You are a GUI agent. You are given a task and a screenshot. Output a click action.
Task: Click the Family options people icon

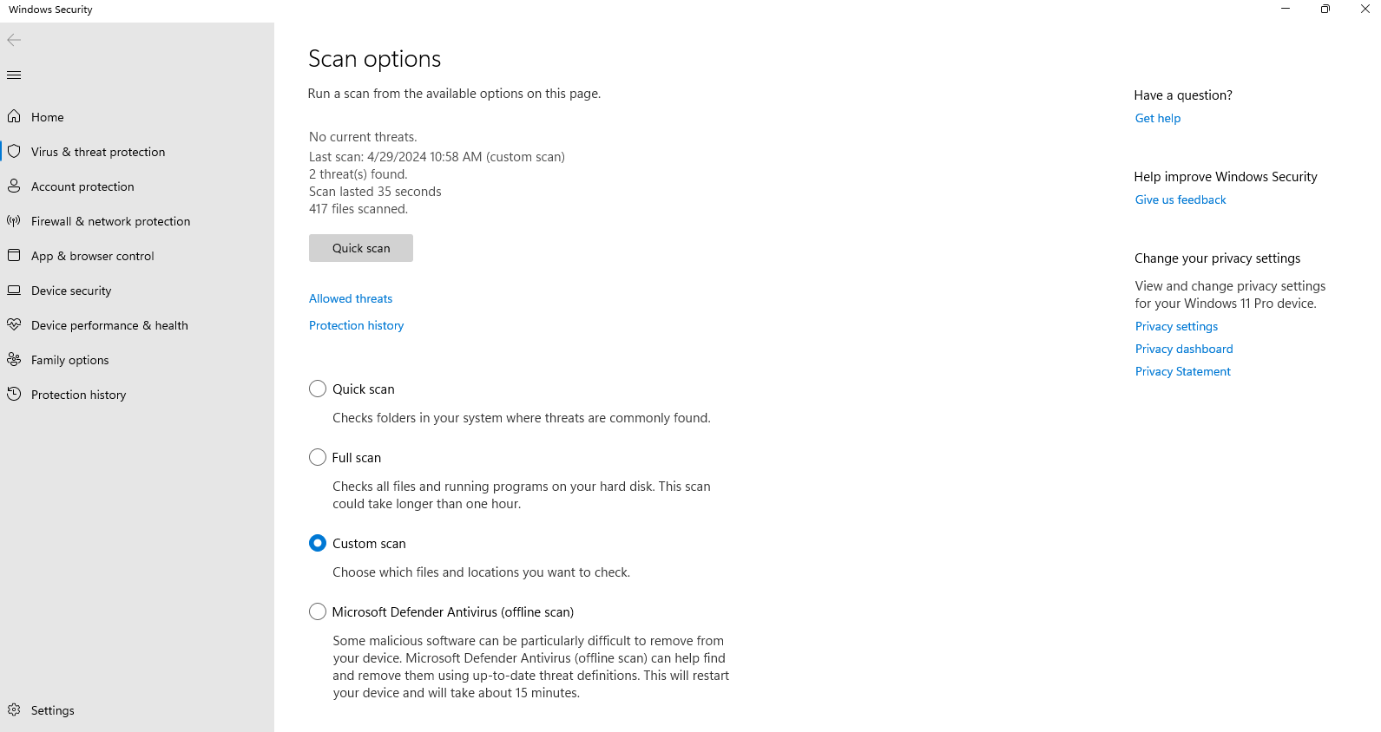pyautogui.click(x=14, y=359)
